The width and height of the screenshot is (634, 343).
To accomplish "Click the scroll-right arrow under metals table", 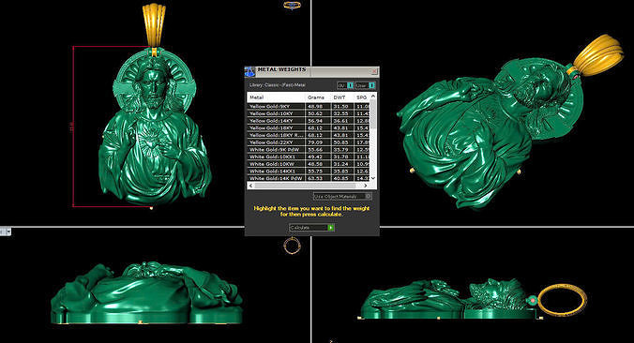I will point(366,186).
